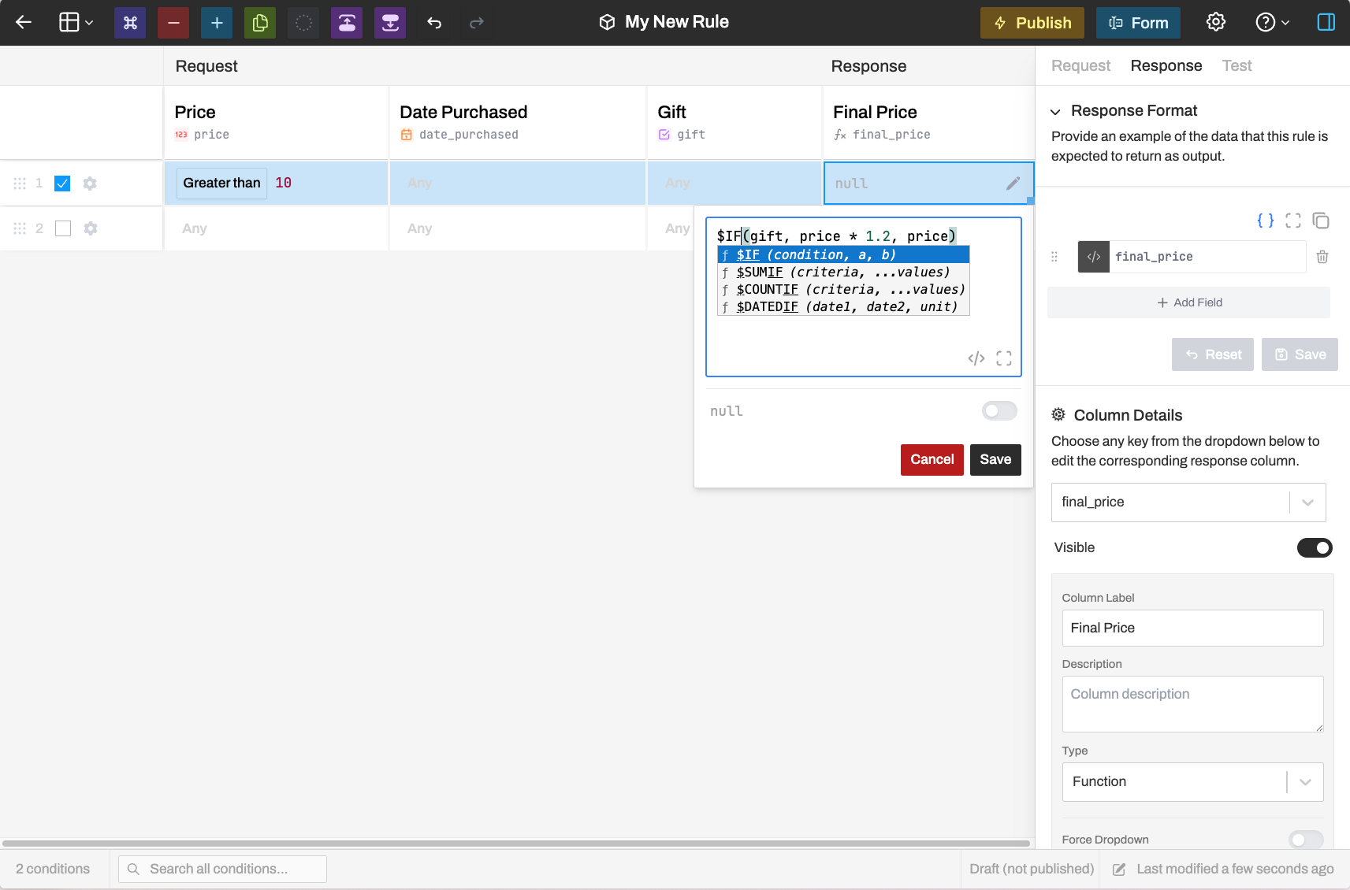This screenshot has height=890, width=1350.
Task: Uncheck the row 1 checkbox
Action: tap(62, 184)
